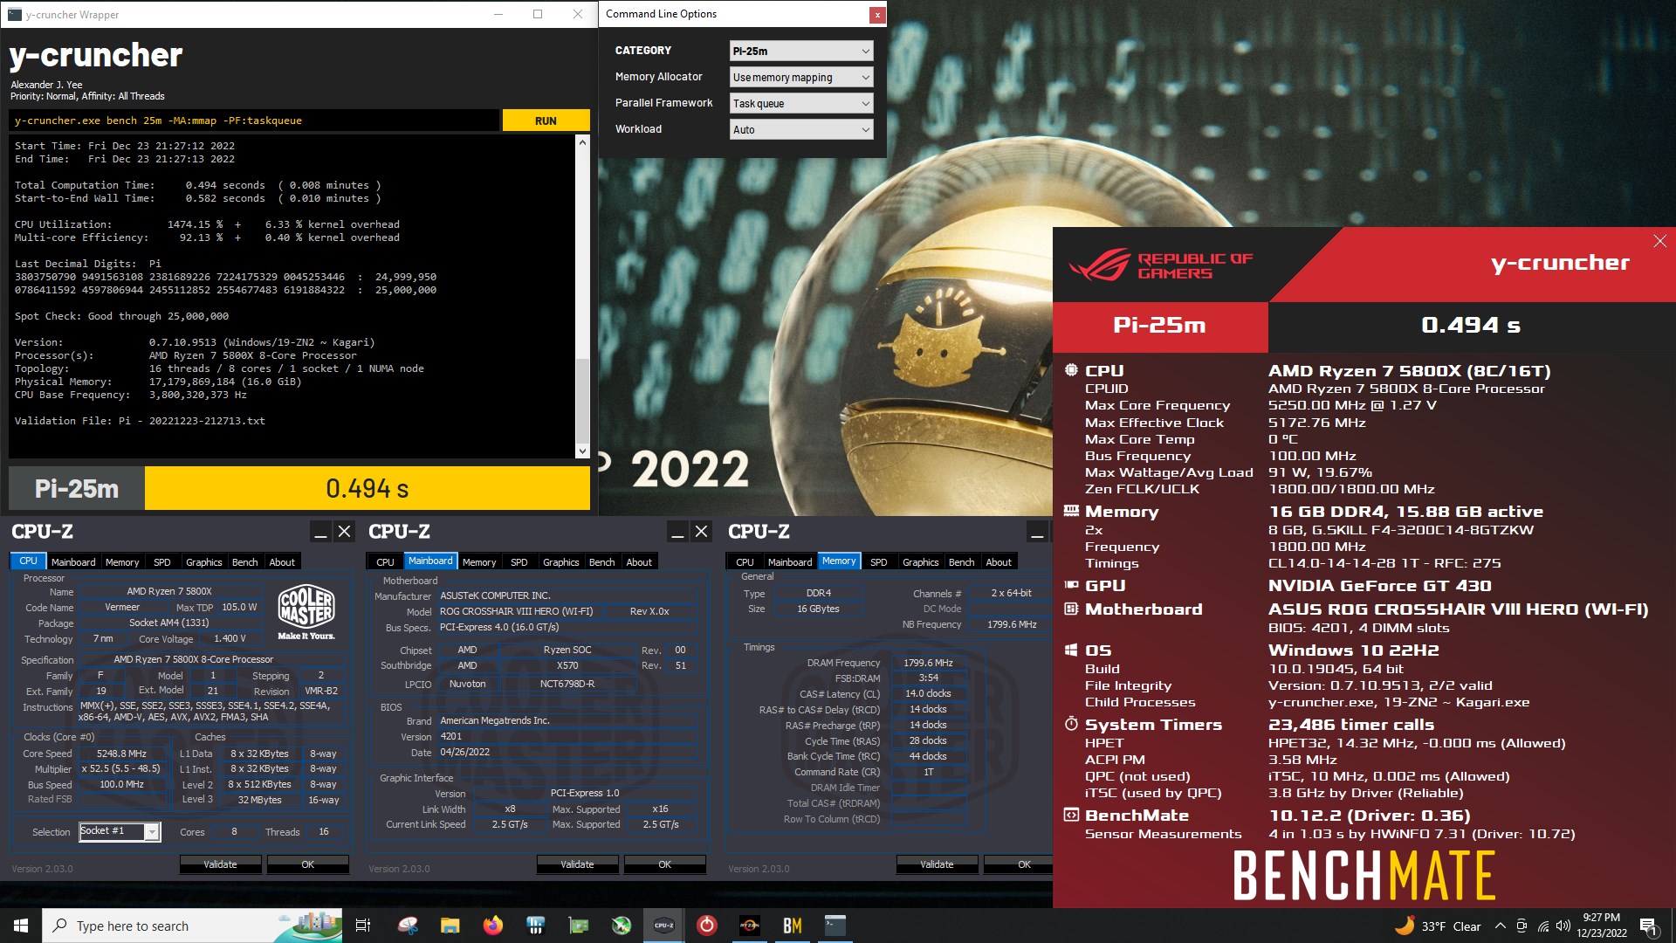This screenshot has height=943, width=1676.
Task: Click OK in the second CPU-Z window
Action: (x=664, y=864)
